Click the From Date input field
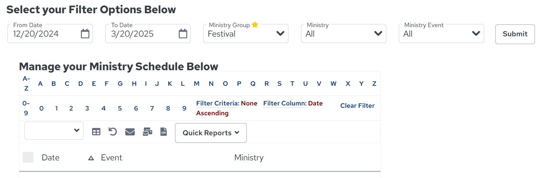 (50, 34)
